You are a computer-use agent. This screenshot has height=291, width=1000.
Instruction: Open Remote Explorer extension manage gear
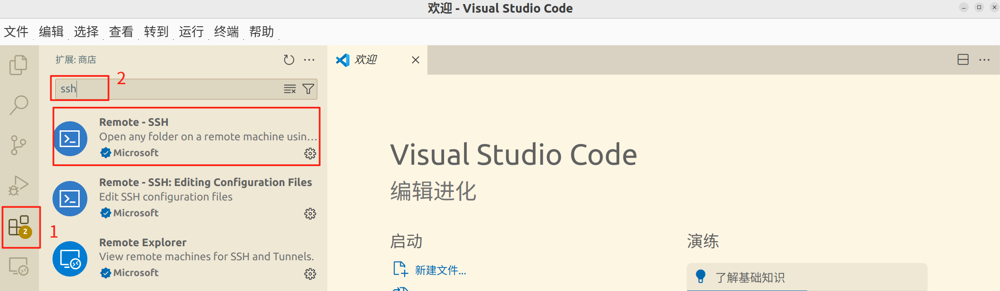[x=310, y=273]
